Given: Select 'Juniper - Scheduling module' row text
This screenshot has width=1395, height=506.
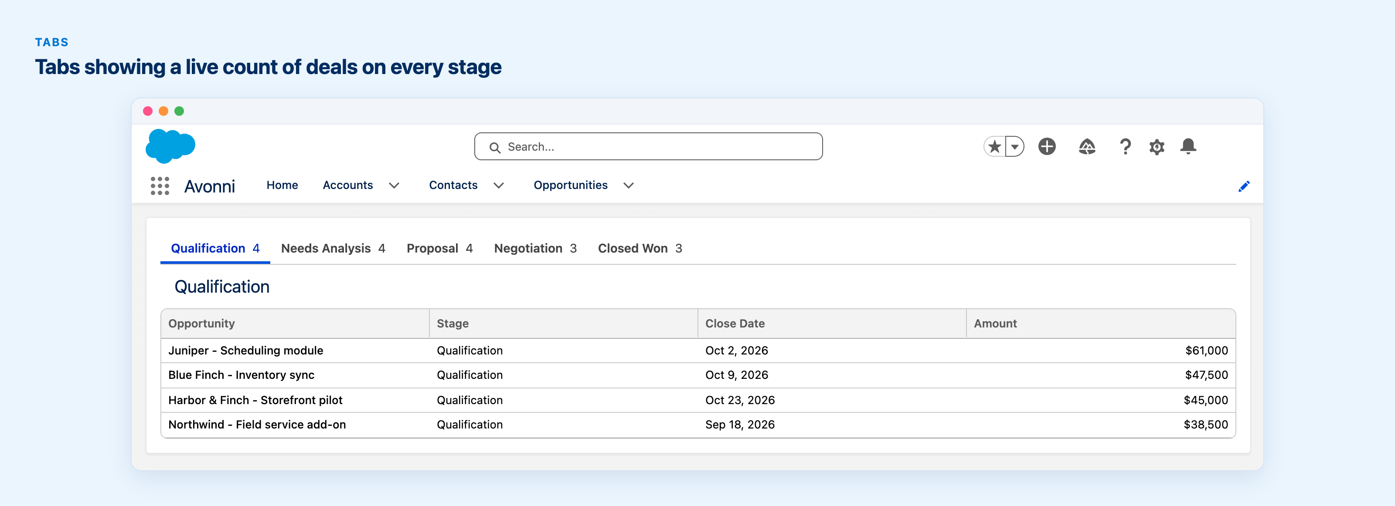Looking at the screenshot, I should (246, 351).
